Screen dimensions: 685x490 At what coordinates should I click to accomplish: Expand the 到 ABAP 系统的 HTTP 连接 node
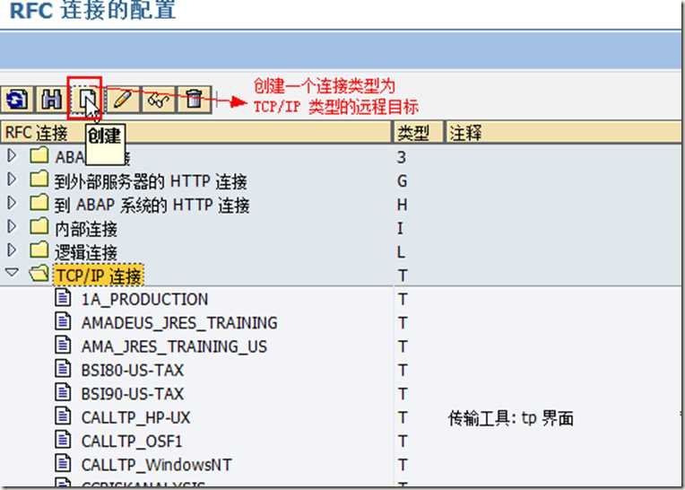[x=12, y=203]
